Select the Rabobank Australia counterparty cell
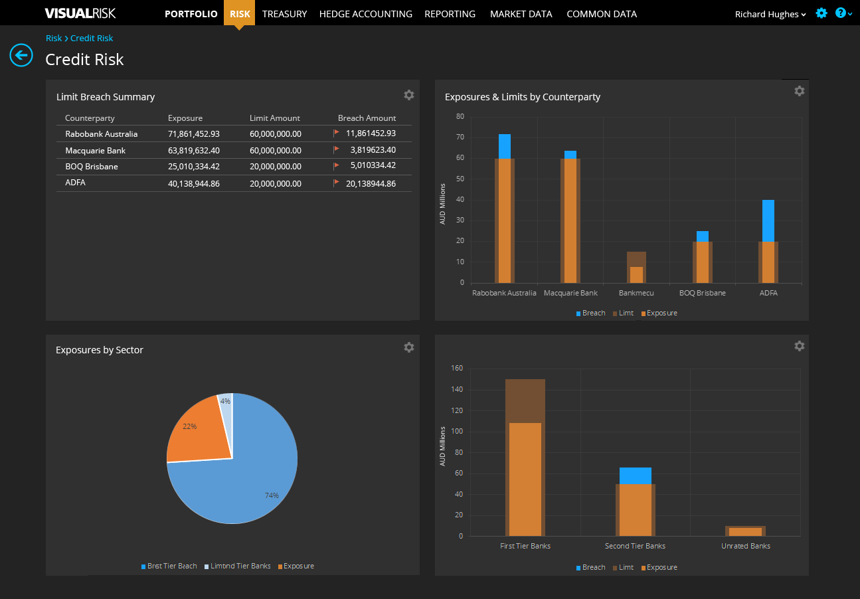This screenshot has height=599, width=860. [x=102, y=133]
